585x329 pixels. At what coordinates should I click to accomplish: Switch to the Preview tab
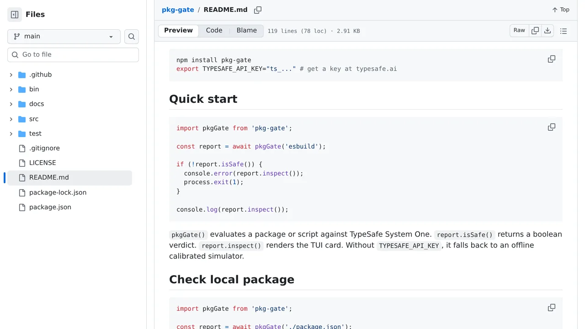[x=178, y=31]
